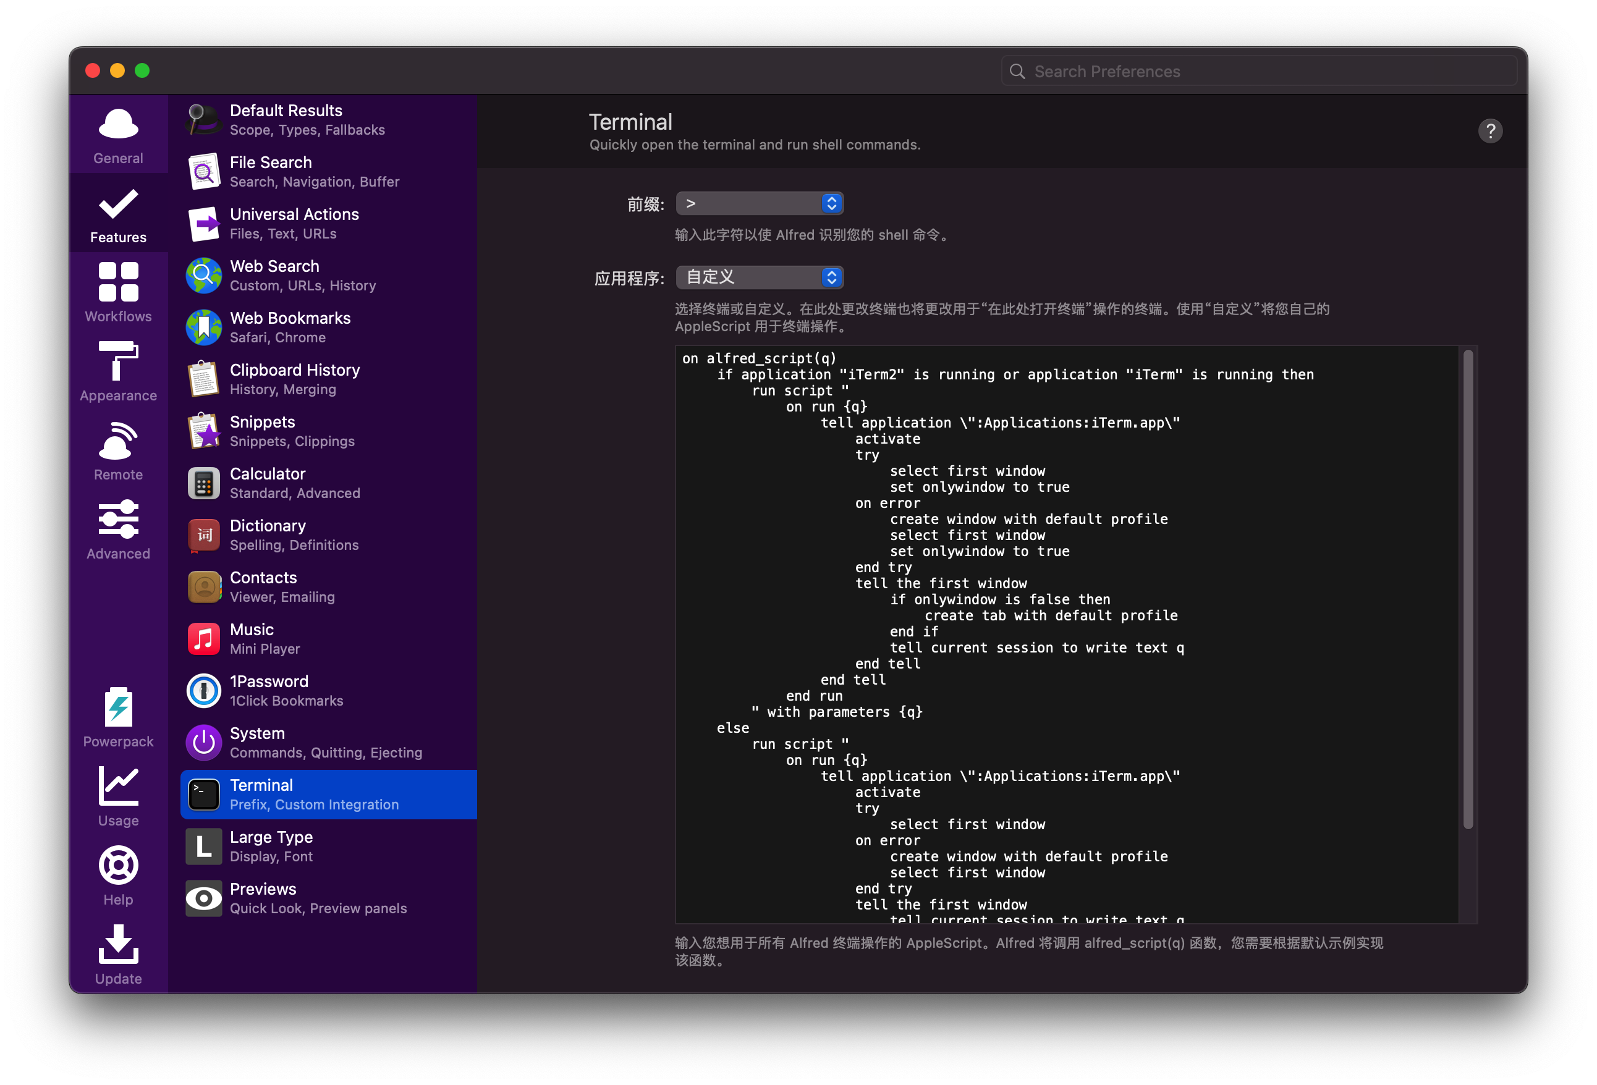Select Music Mini Player entry
This screenshot has height=1085, width=1597.
328,638
